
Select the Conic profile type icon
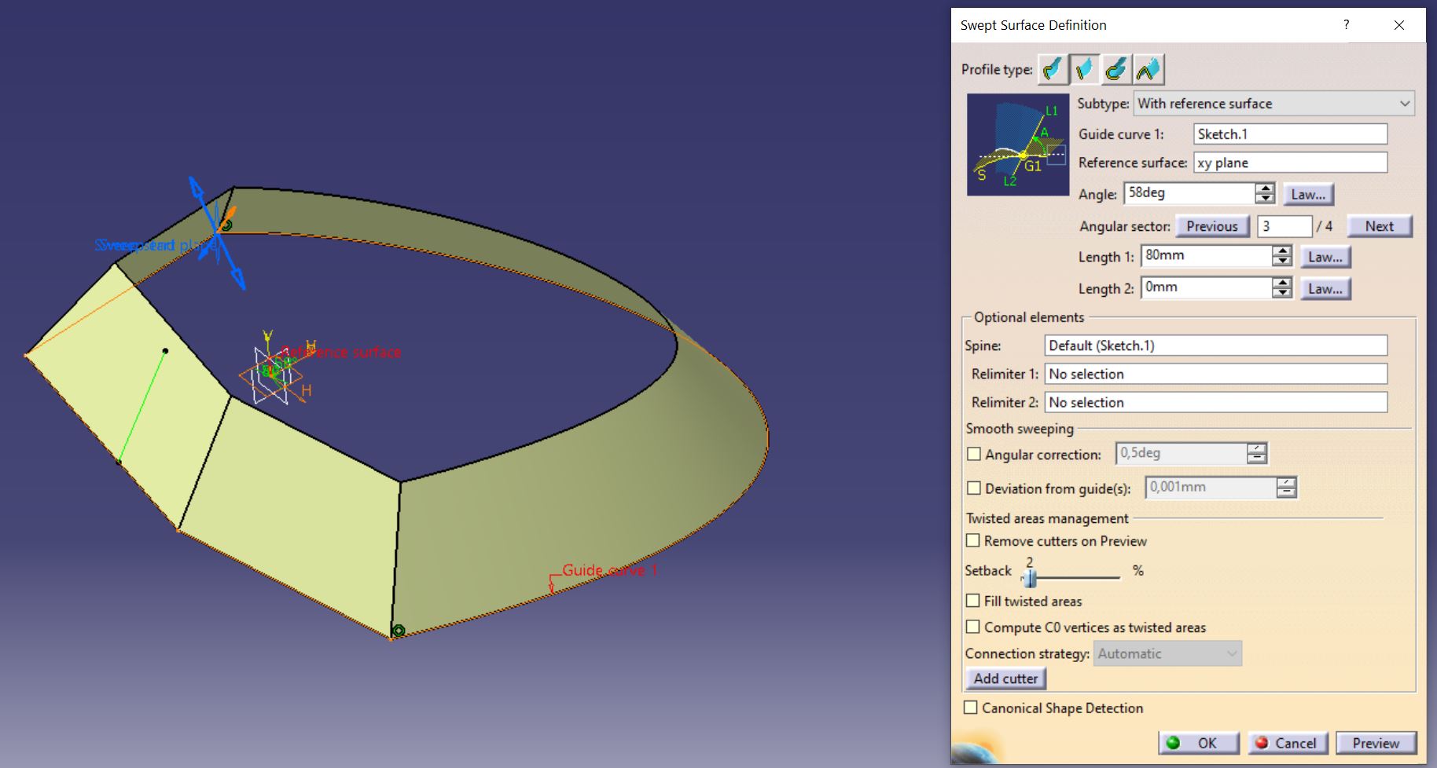1148,69
